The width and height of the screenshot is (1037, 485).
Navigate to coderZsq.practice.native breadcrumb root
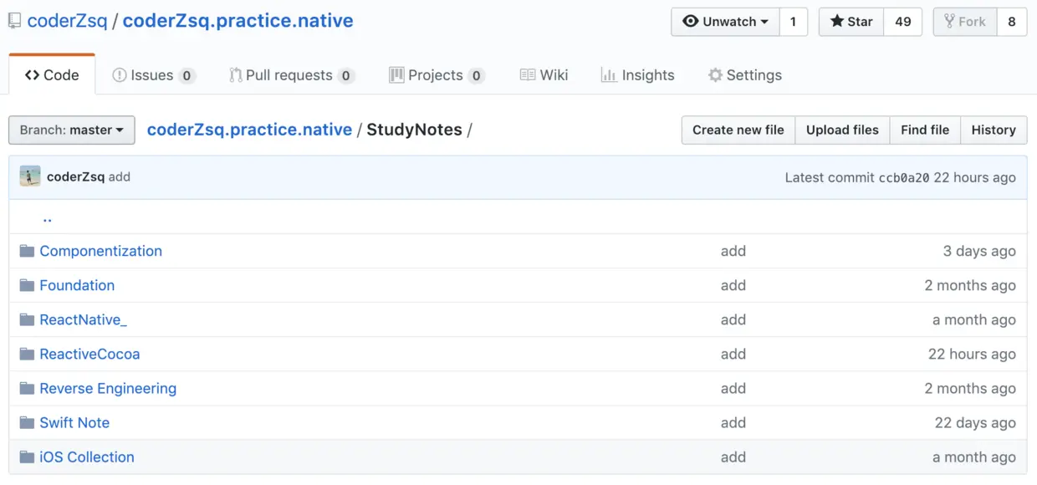[249, 130]
